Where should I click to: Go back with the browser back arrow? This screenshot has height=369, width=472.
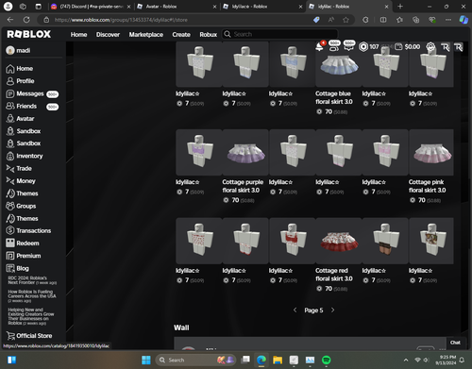coord(10,20)
